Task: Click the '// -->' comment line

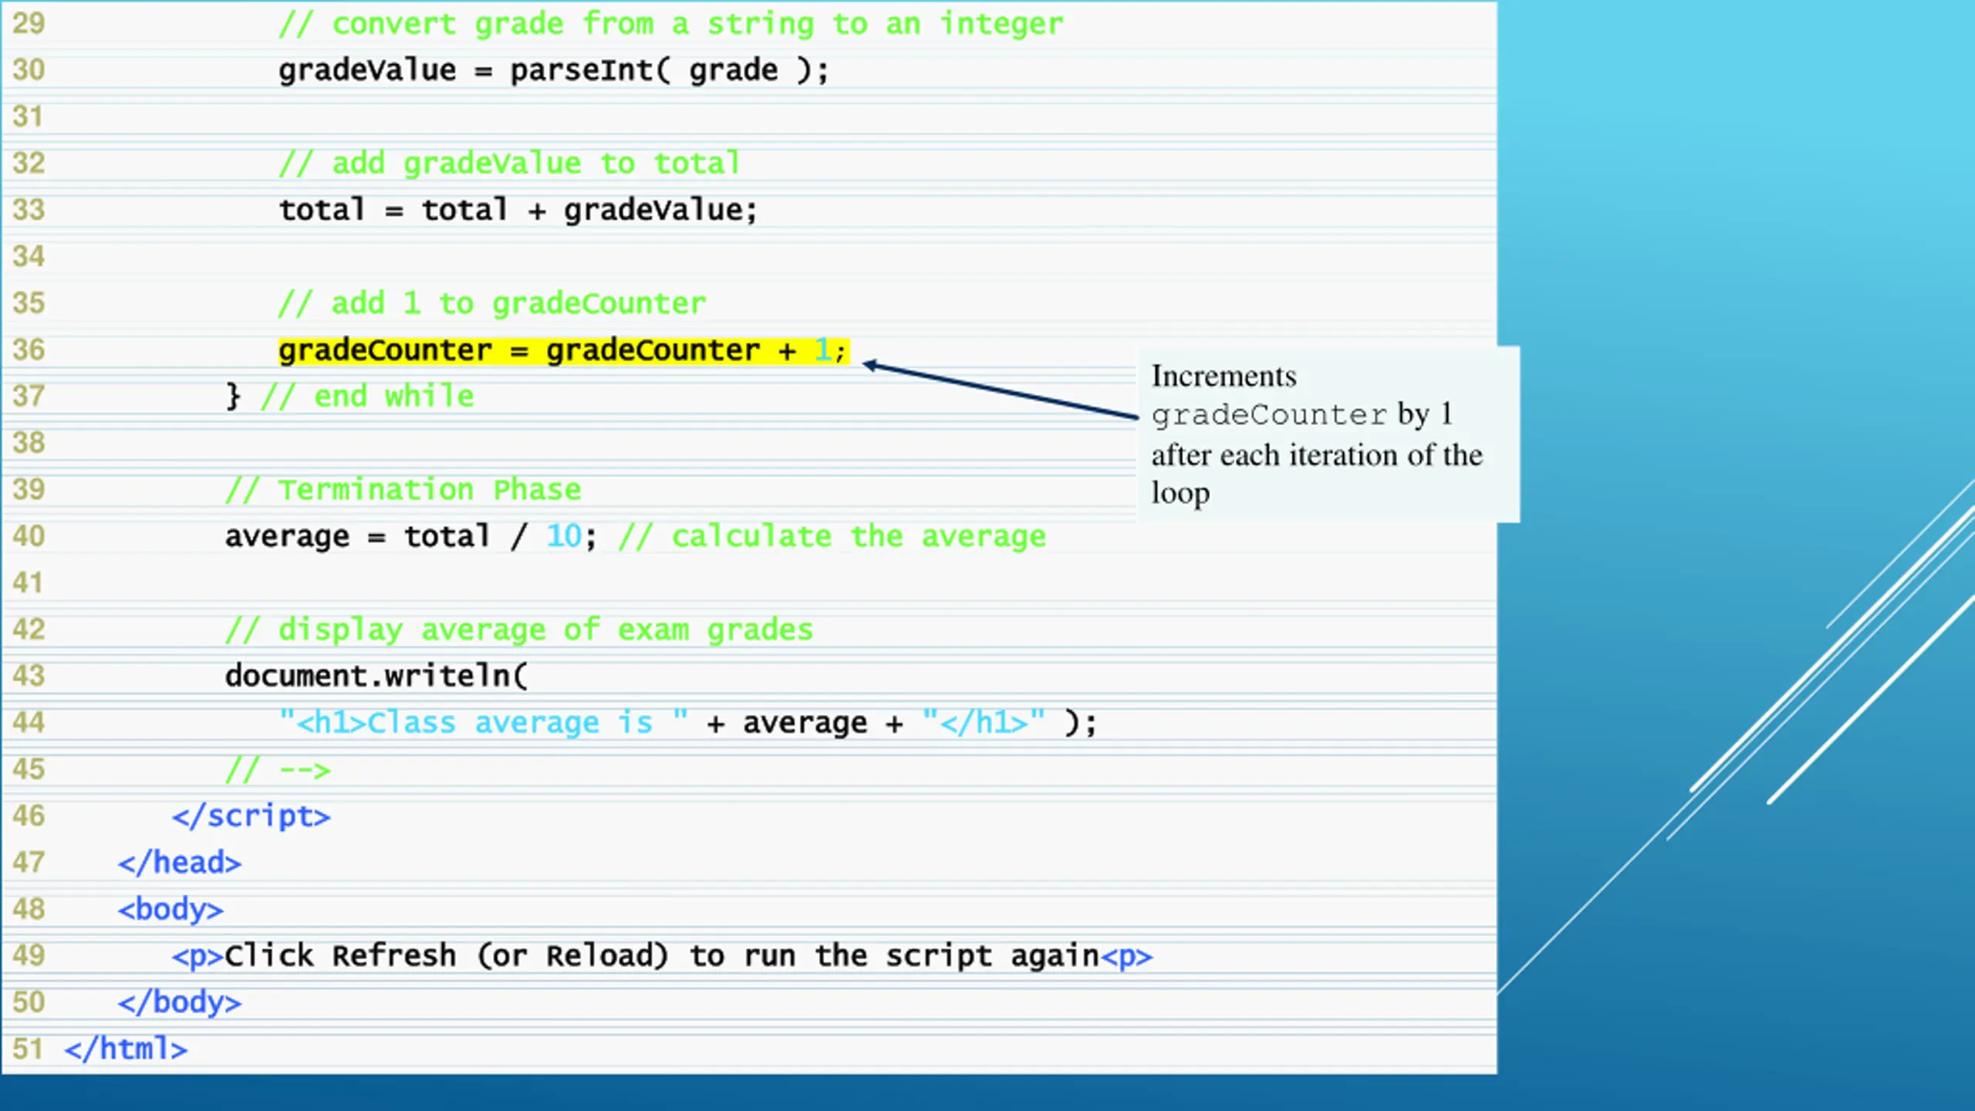Action: click(278, 770)
